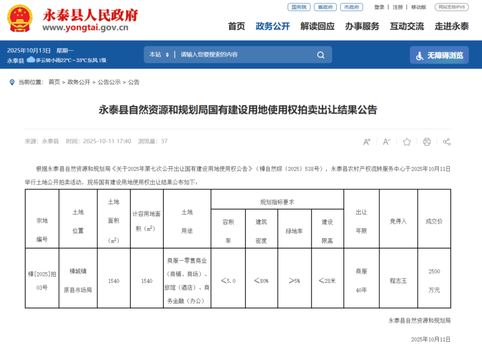Bookmark article with the star icon
The image size is (482, 352).
[x=407, y=142]
